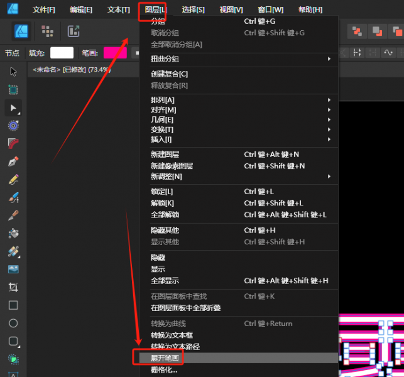The height and width of the screenshot is (377, 404).
Task: Expand the 插入[I] submenu
Action: [239, 139]
